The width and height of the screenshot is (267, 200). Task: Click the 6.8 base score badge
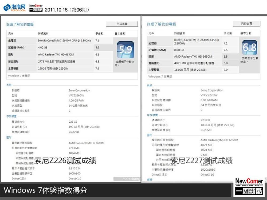249,47
